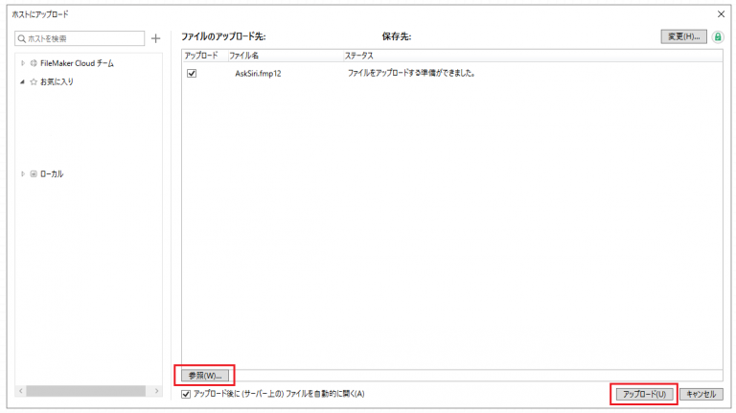Click the キャンセル button

pos(701,394)
